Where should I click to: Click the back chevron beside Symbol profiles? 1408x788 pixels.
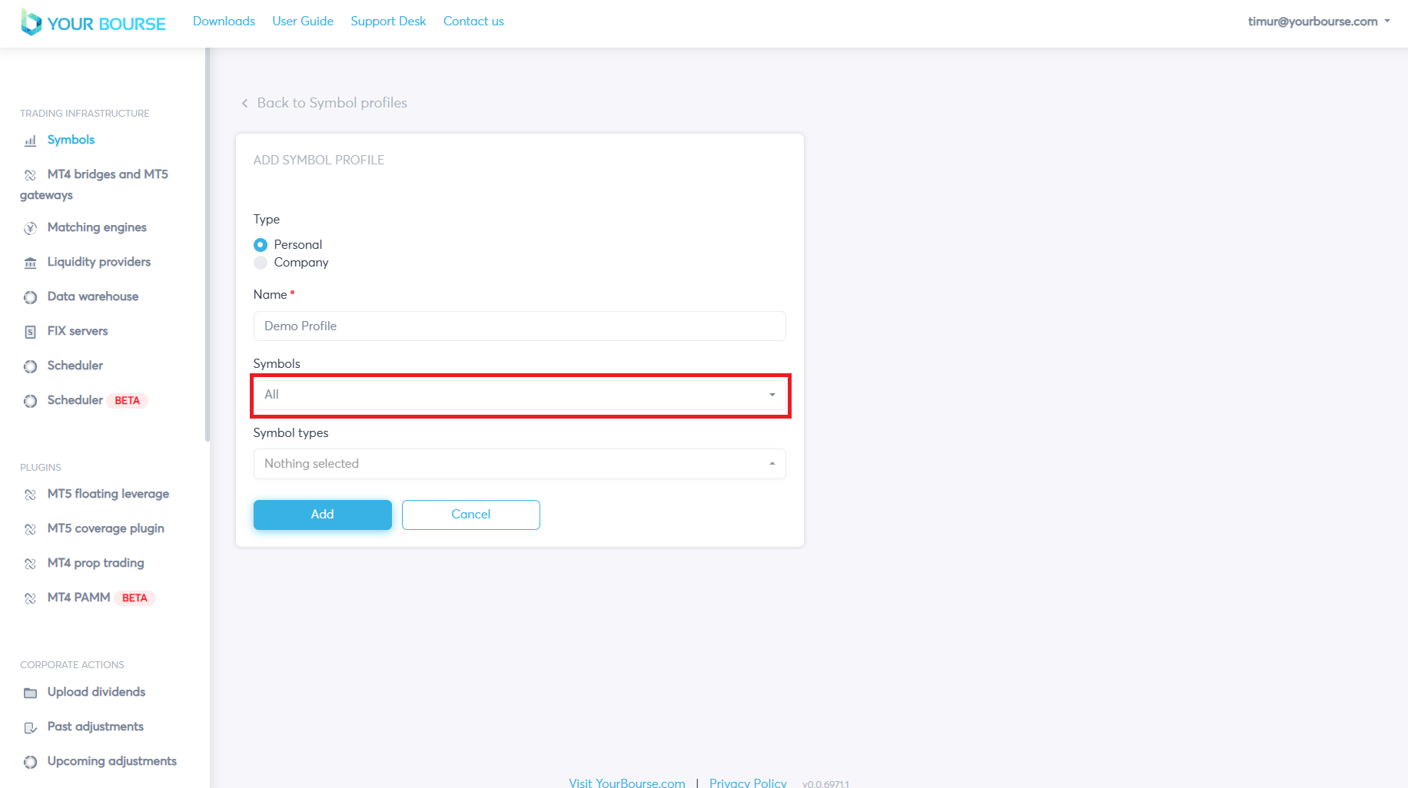tap(244, 103)
